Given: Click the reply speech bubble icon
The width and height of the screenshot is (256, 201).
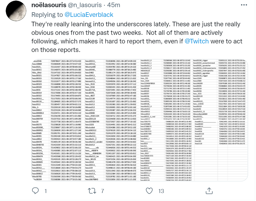Looking at the screenshot, I should click(x=35, y=190).
